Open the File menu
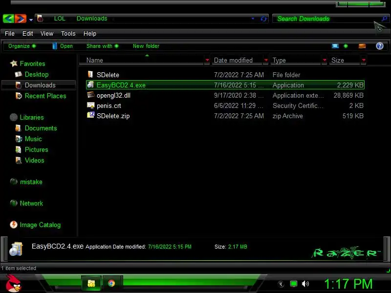Viewport: 391px width, 293px height. (x=9, y=33)
